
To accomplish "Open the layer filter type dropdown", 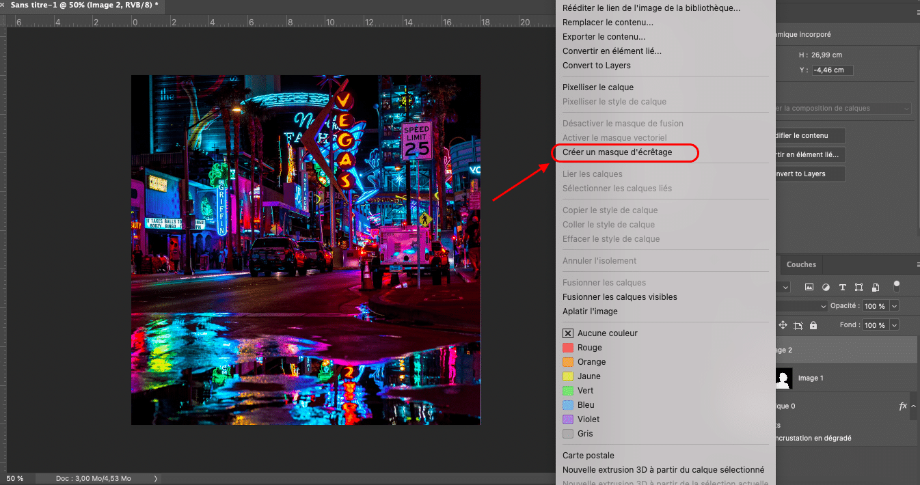I will [x=783, y=288].
